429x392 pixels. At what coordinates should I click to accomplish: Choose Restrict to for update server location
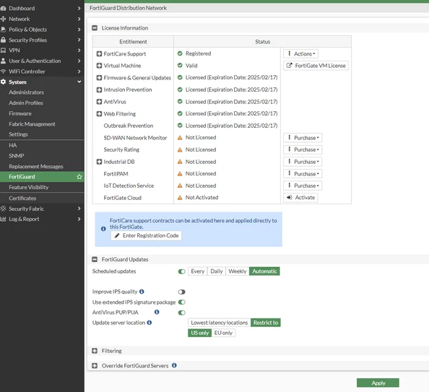tap(265, 323)
